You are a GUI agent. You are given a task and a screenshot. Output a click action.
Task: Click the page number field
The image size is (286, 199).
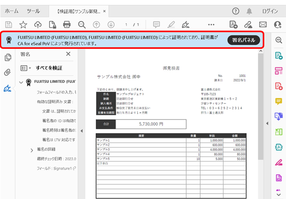point(126,25)
